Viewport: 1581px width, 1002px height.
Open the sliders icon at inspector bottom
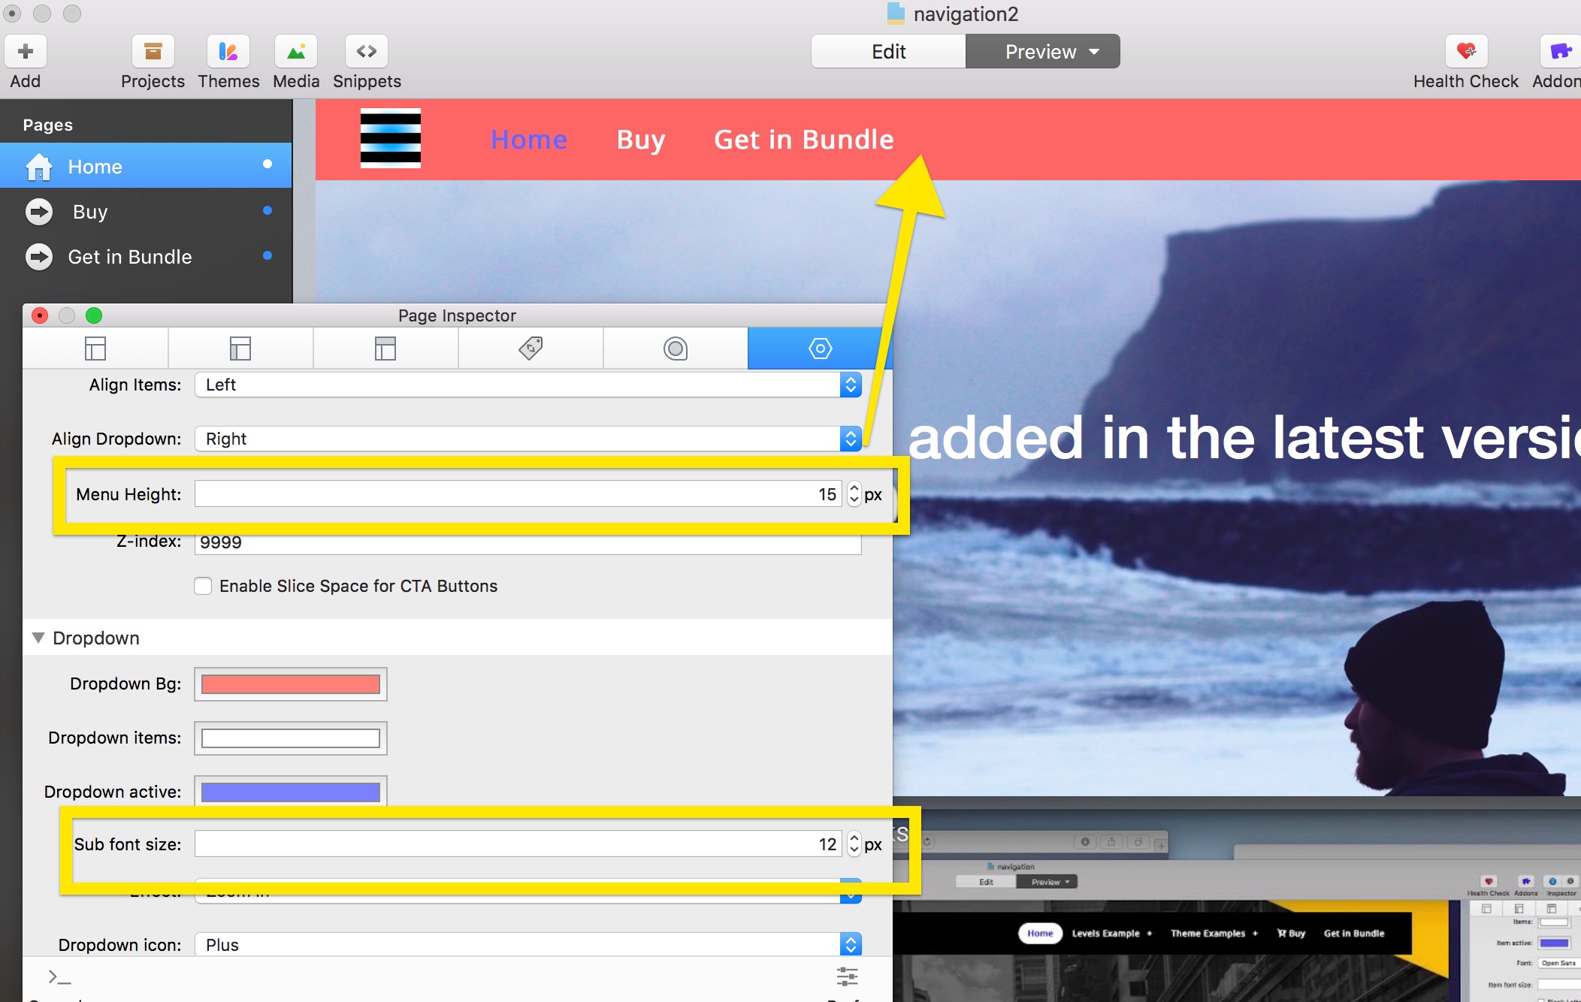[847, 976]
